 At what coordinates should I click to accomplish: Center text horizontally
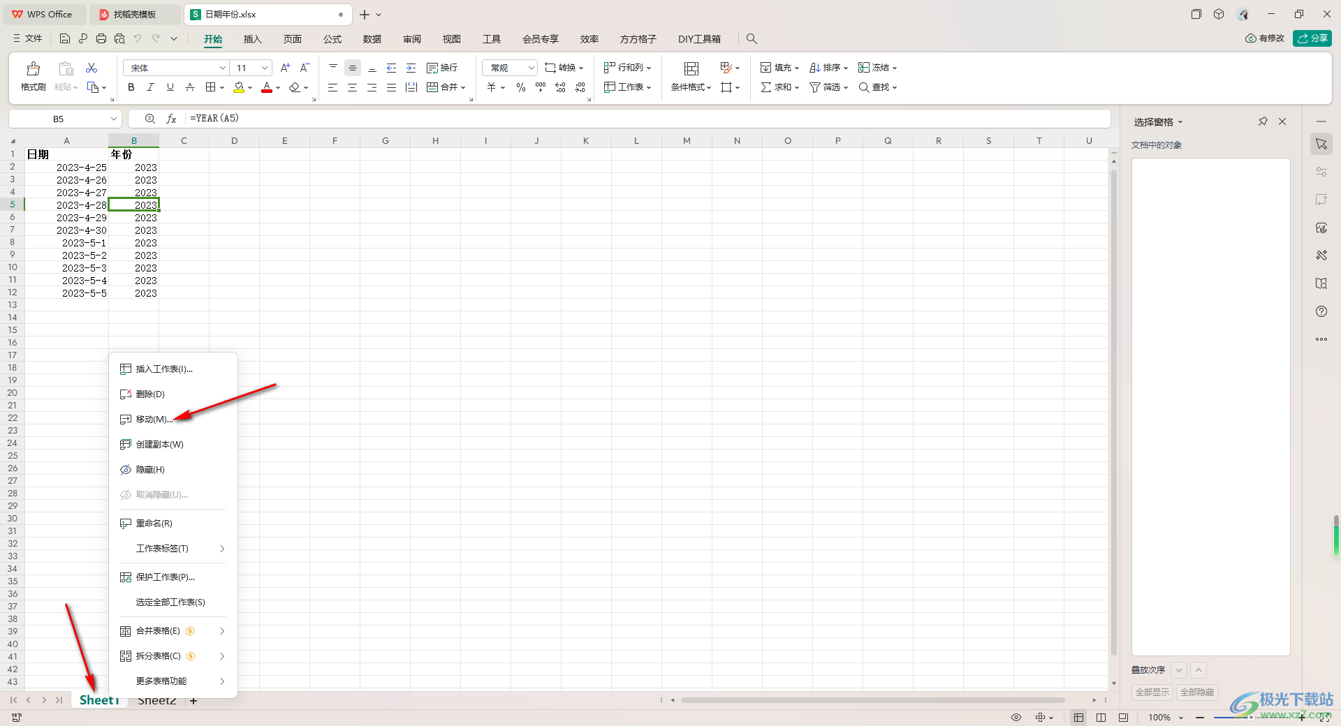point(353,87)
